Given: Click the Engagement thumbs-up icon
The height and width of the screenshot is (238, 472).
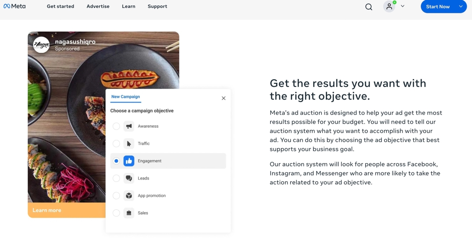Looking at the screenshot, I should tap(129, 161).
